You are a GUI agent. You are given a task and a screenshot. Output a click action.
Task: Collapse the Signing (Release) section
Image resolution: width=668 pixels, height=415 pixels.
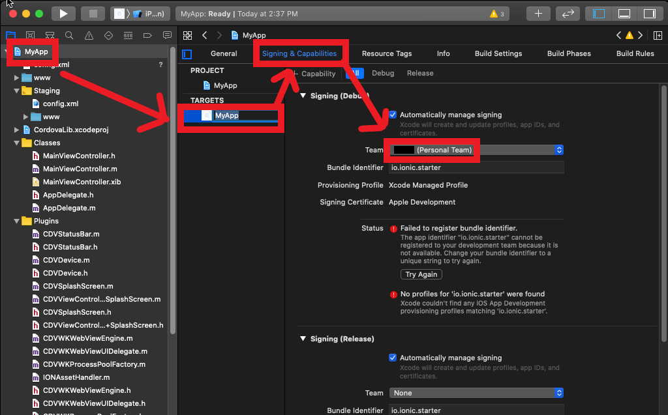pyautogui.click(x=303, y=339)
